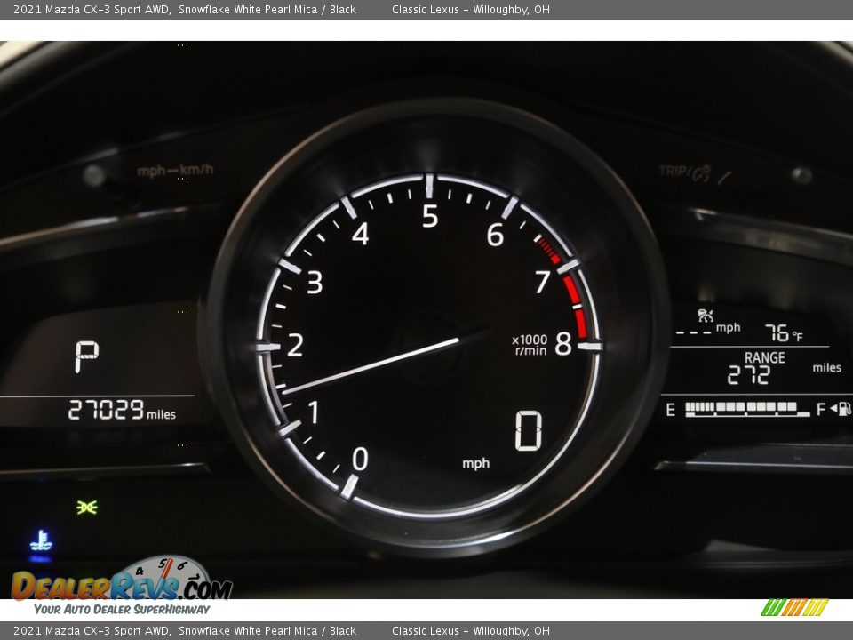Click the top Classic Lexus – Willoughby, OH text
The image size is (853, 640).
471,9
